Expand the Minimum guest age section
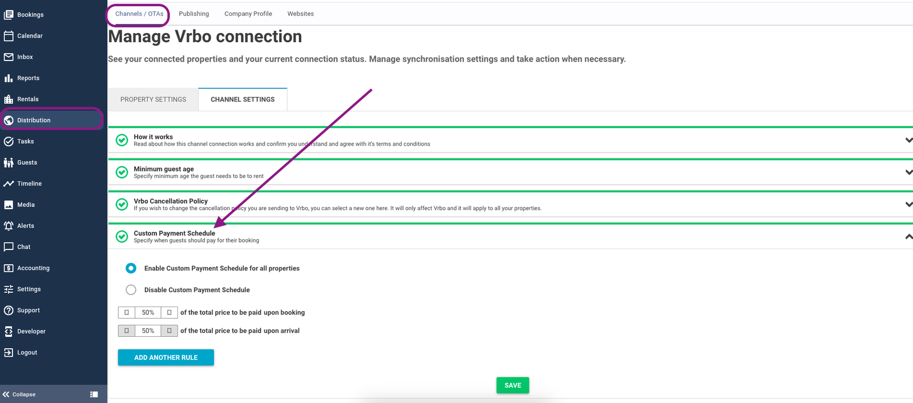 point(908,172)
